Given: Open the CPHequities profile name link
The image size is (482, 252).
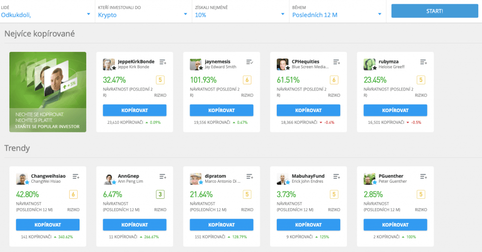Looking at the screenshot, I should pos(305,61).
